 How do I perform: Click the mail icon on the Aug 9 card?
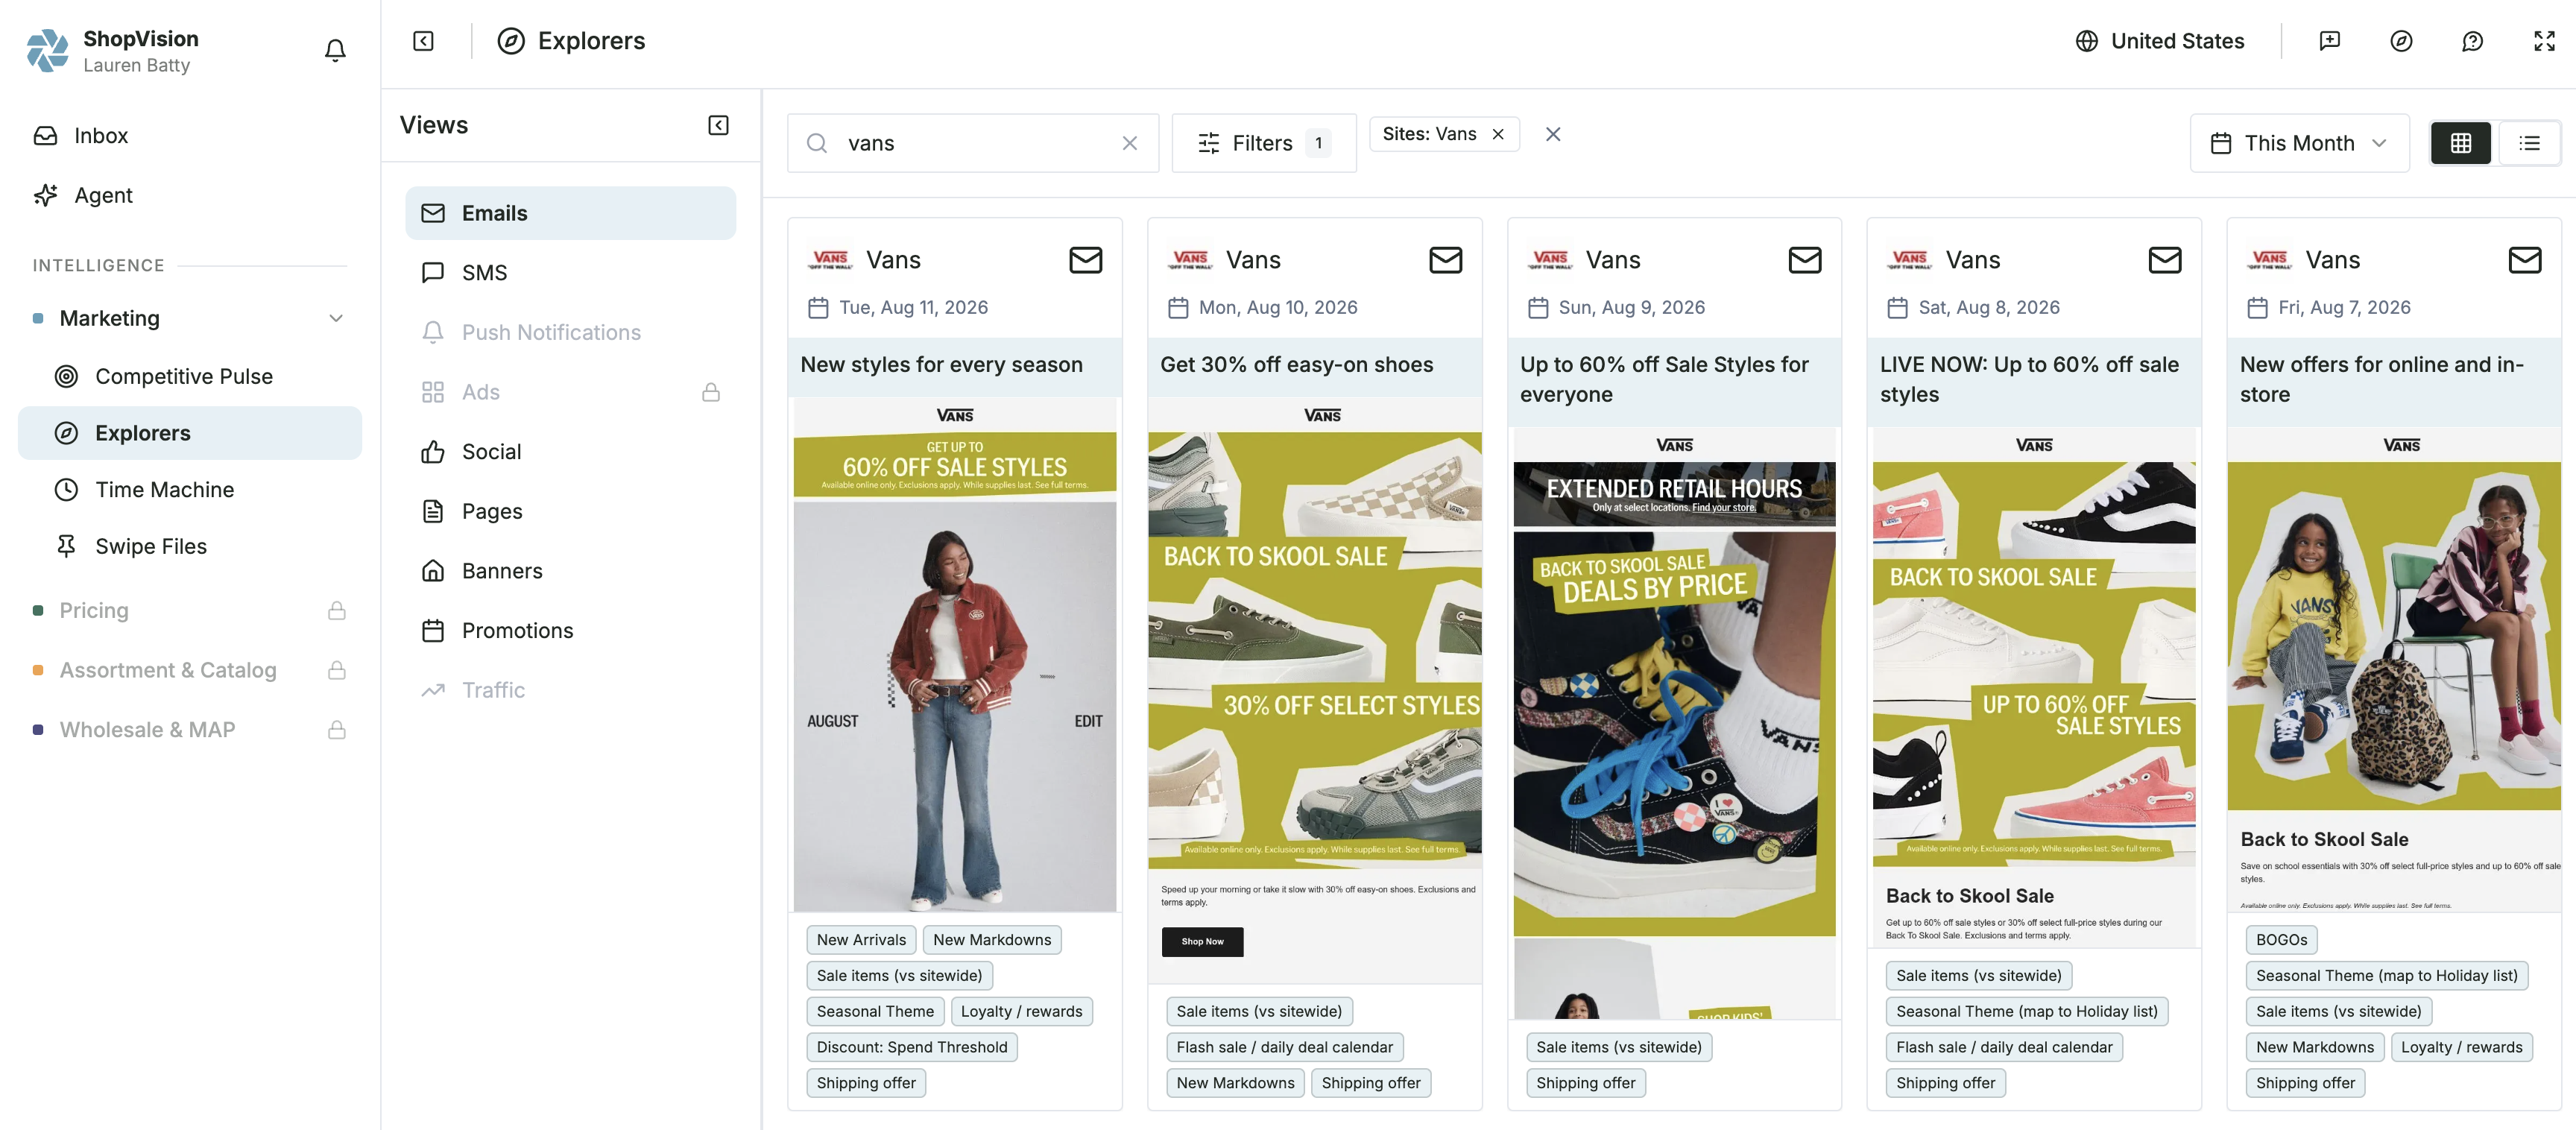pos(1805,260)
